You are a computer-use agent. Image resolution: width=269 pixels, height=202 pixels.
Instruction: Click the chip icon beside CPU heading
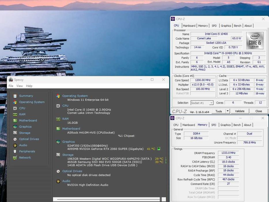coord(58,106)
